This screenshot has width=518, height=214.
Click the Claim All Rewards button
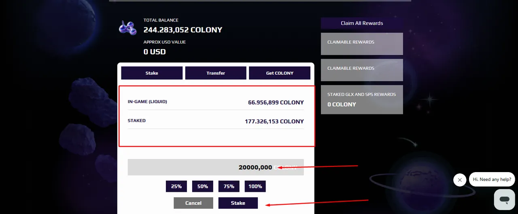pos(362,23)
